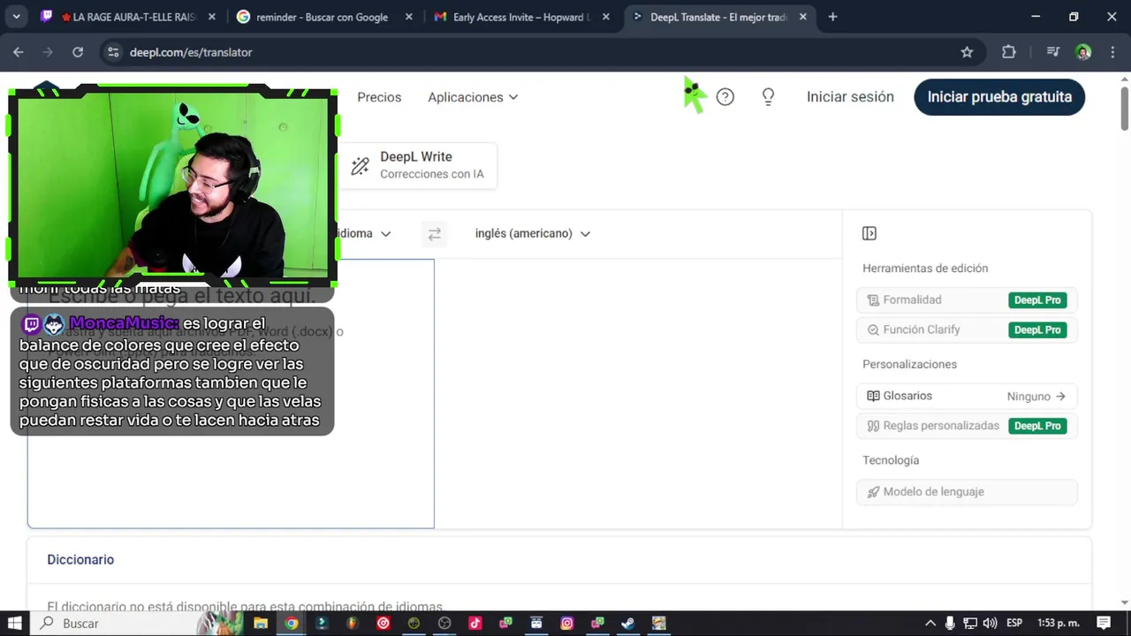Open Chrome extensions puzzle icon
The height and width of the screenshot is (636, 1131).
click(x=1009, y=52)
